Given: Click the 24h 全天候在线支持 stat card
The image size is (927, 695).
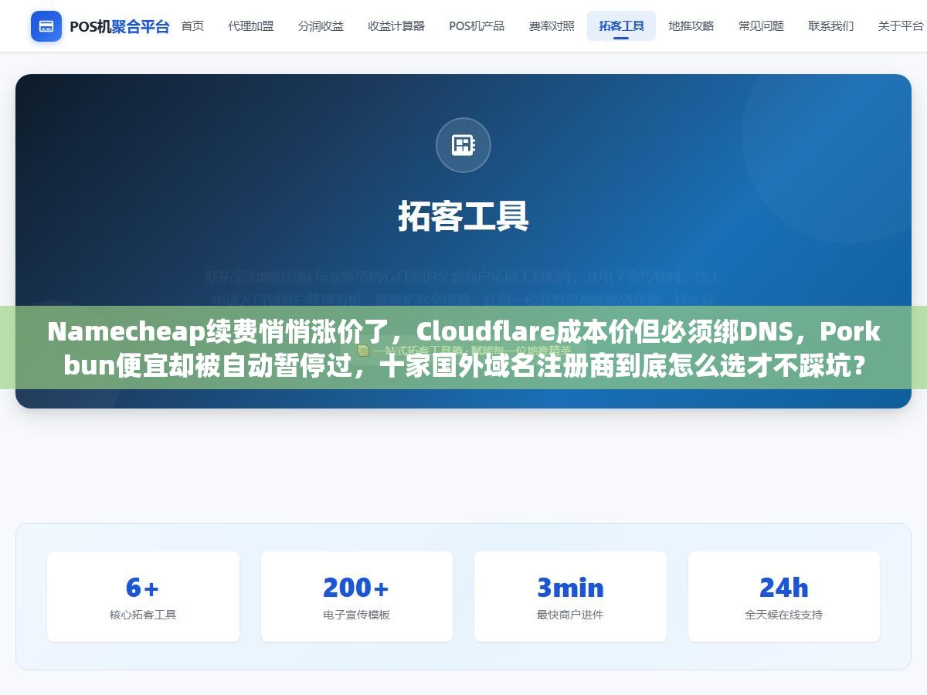Looking at the screenshot, I should (x=784, y=596).
